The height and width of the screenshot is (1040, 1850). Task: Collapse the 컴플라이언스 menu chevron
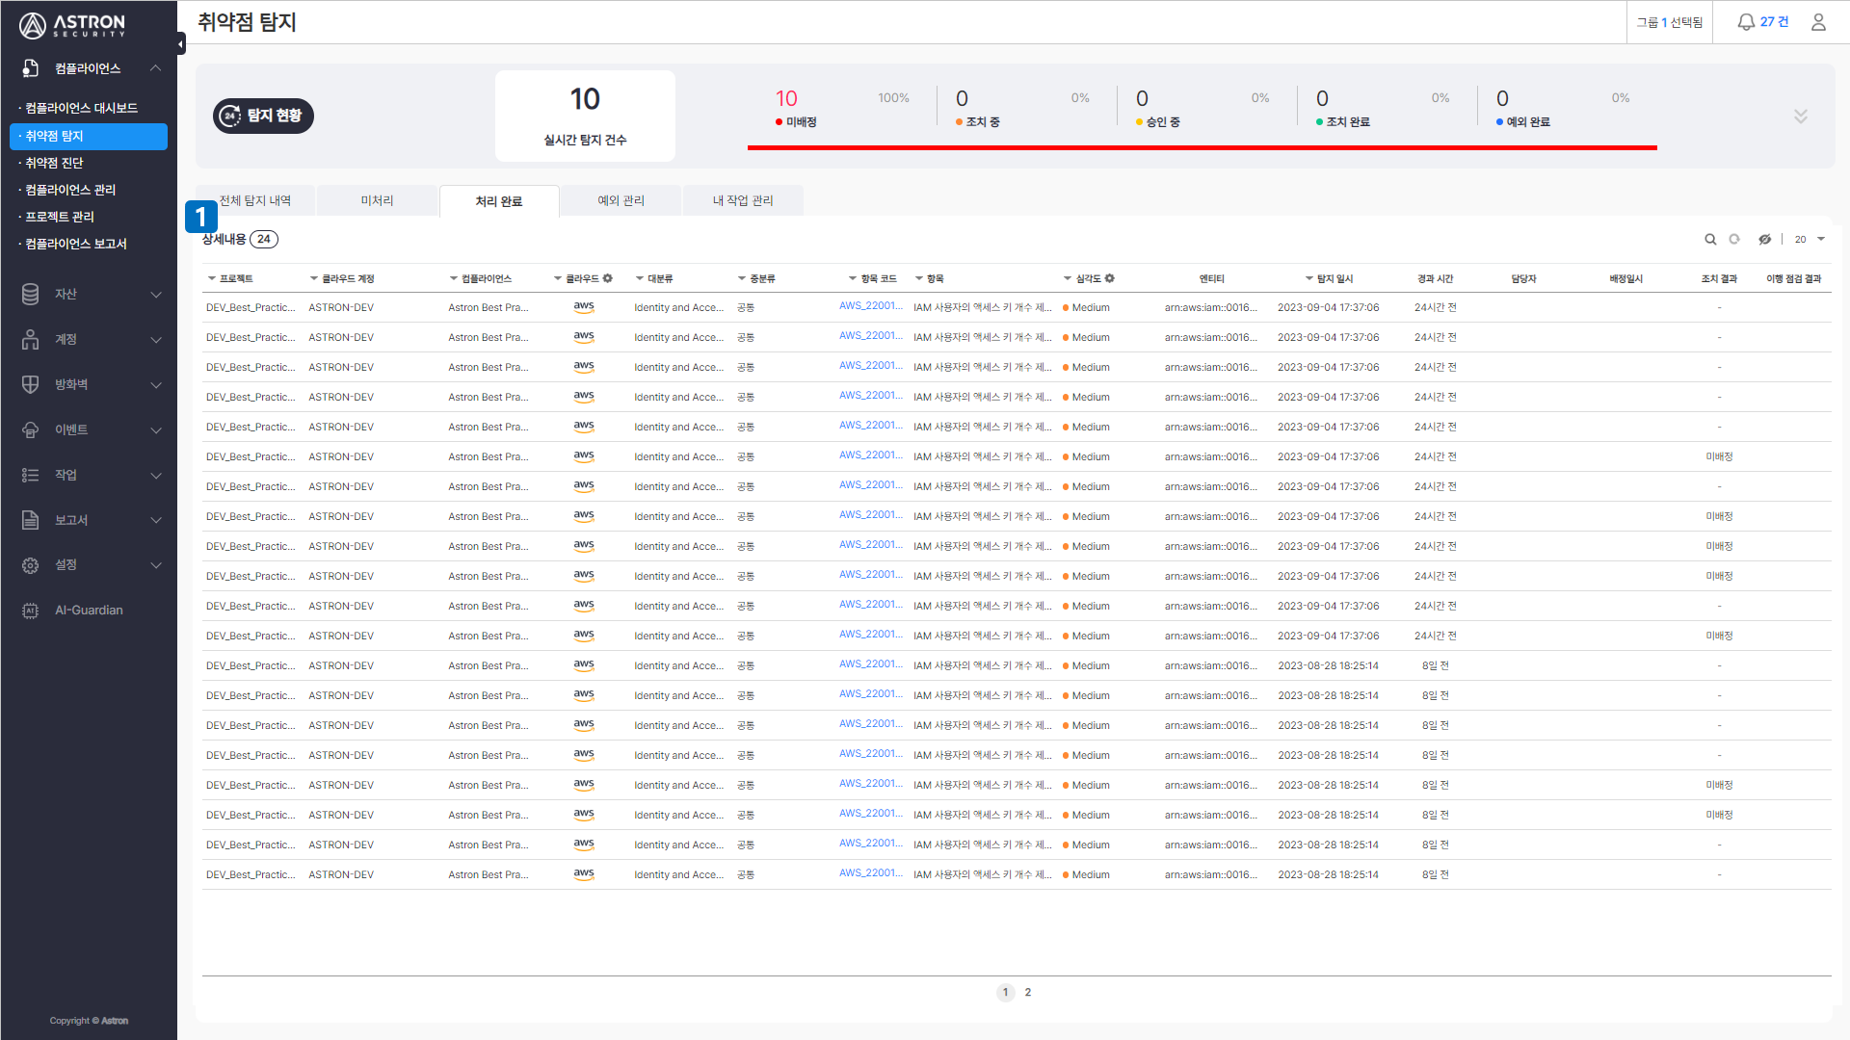[x=155, y=68]
